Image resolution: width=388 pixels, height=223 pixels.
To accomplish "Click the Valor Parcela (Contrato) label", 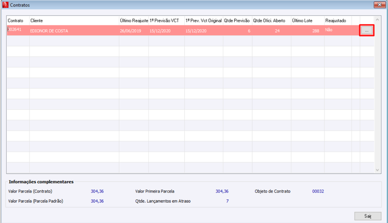I will (x=30, y=191).
